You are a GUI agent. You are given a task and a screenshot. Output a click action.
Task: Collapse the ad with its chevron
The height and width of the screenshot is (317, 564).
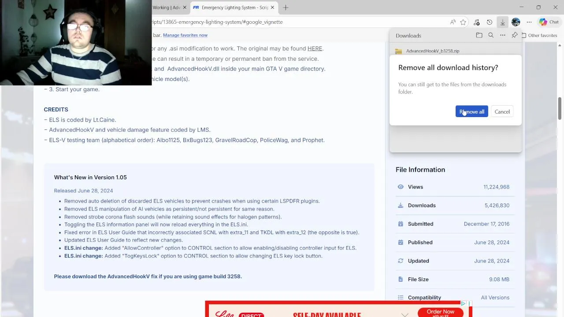coord(404,314)
